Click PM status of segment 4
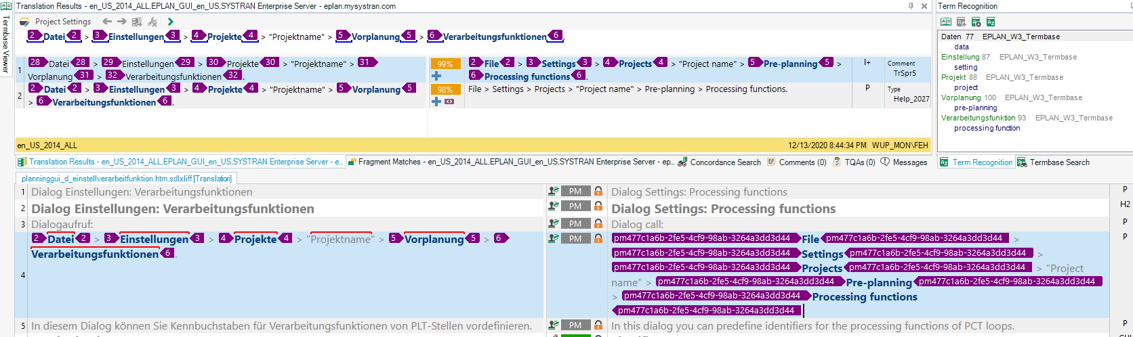Screen dimensions: 1133x337 click(x=575, y=238)
